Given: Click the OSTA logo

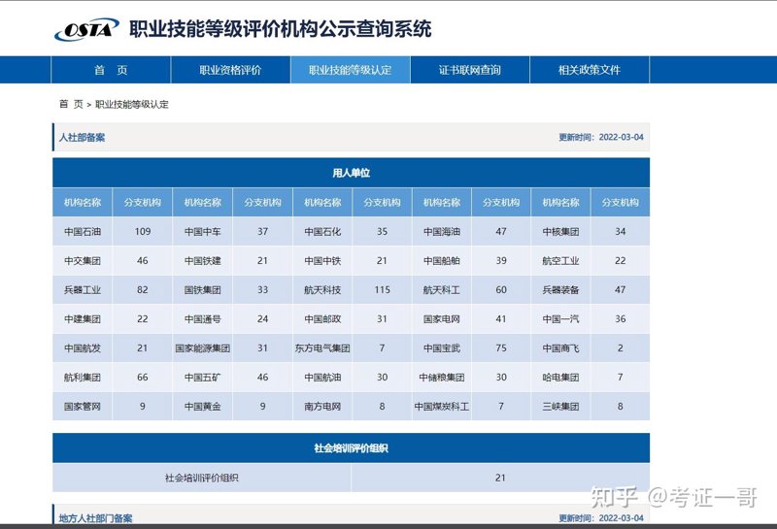Looking at the screenshot, I should coord(86,30).
